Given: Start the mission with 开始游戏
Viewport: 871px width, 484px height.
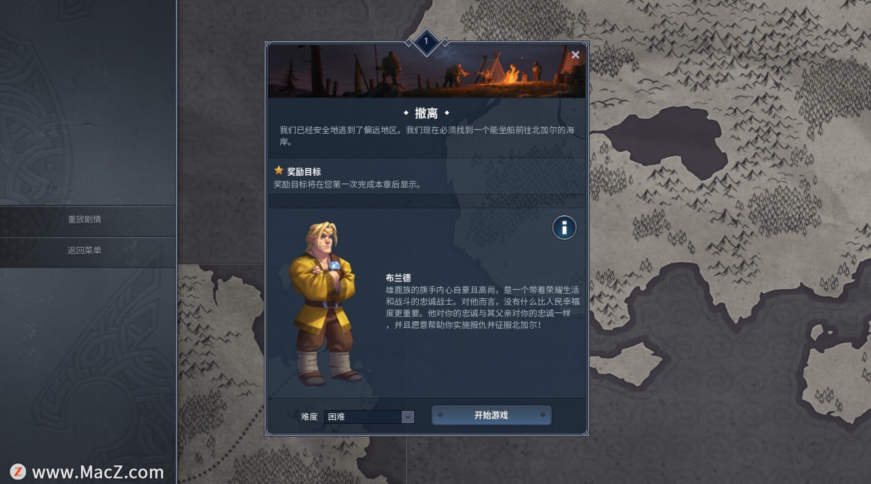Looking at the screenshot, I should pos(491,415).
